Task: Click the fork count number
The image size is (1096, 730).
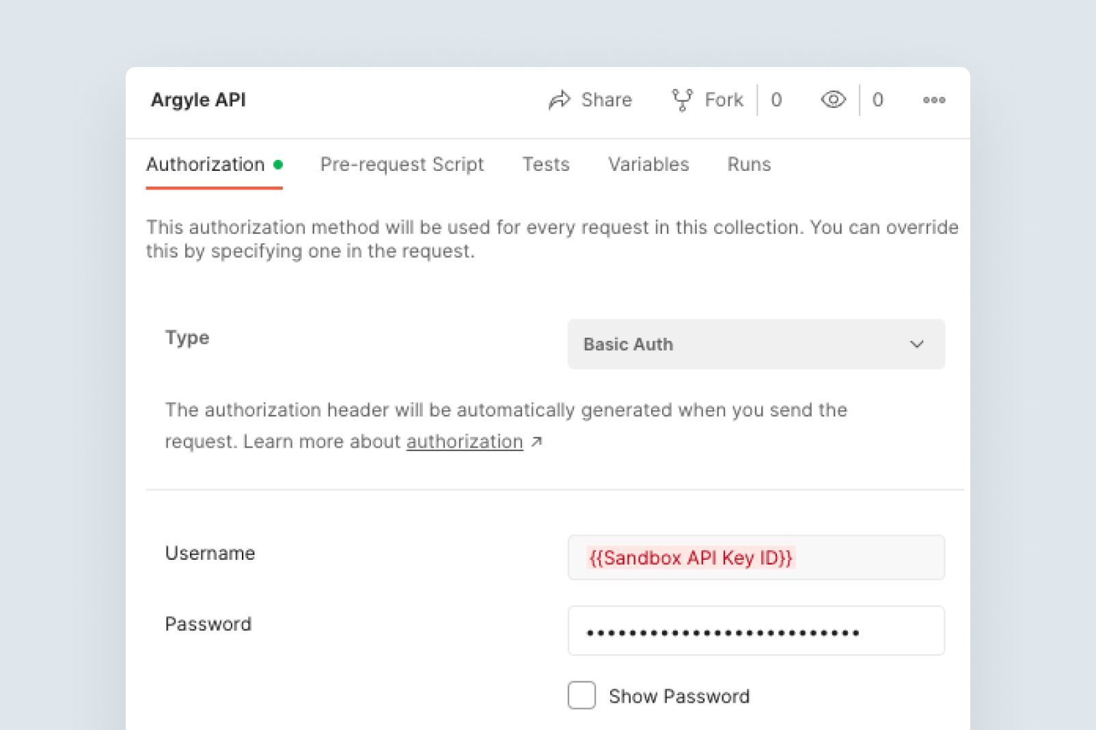Action: pos(776,100)
